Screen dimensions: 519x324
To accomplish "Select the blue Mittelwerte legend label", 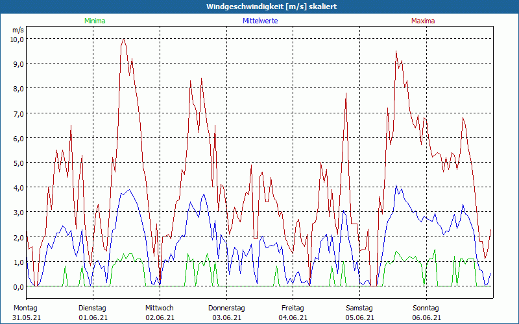I will pos(259,21).
